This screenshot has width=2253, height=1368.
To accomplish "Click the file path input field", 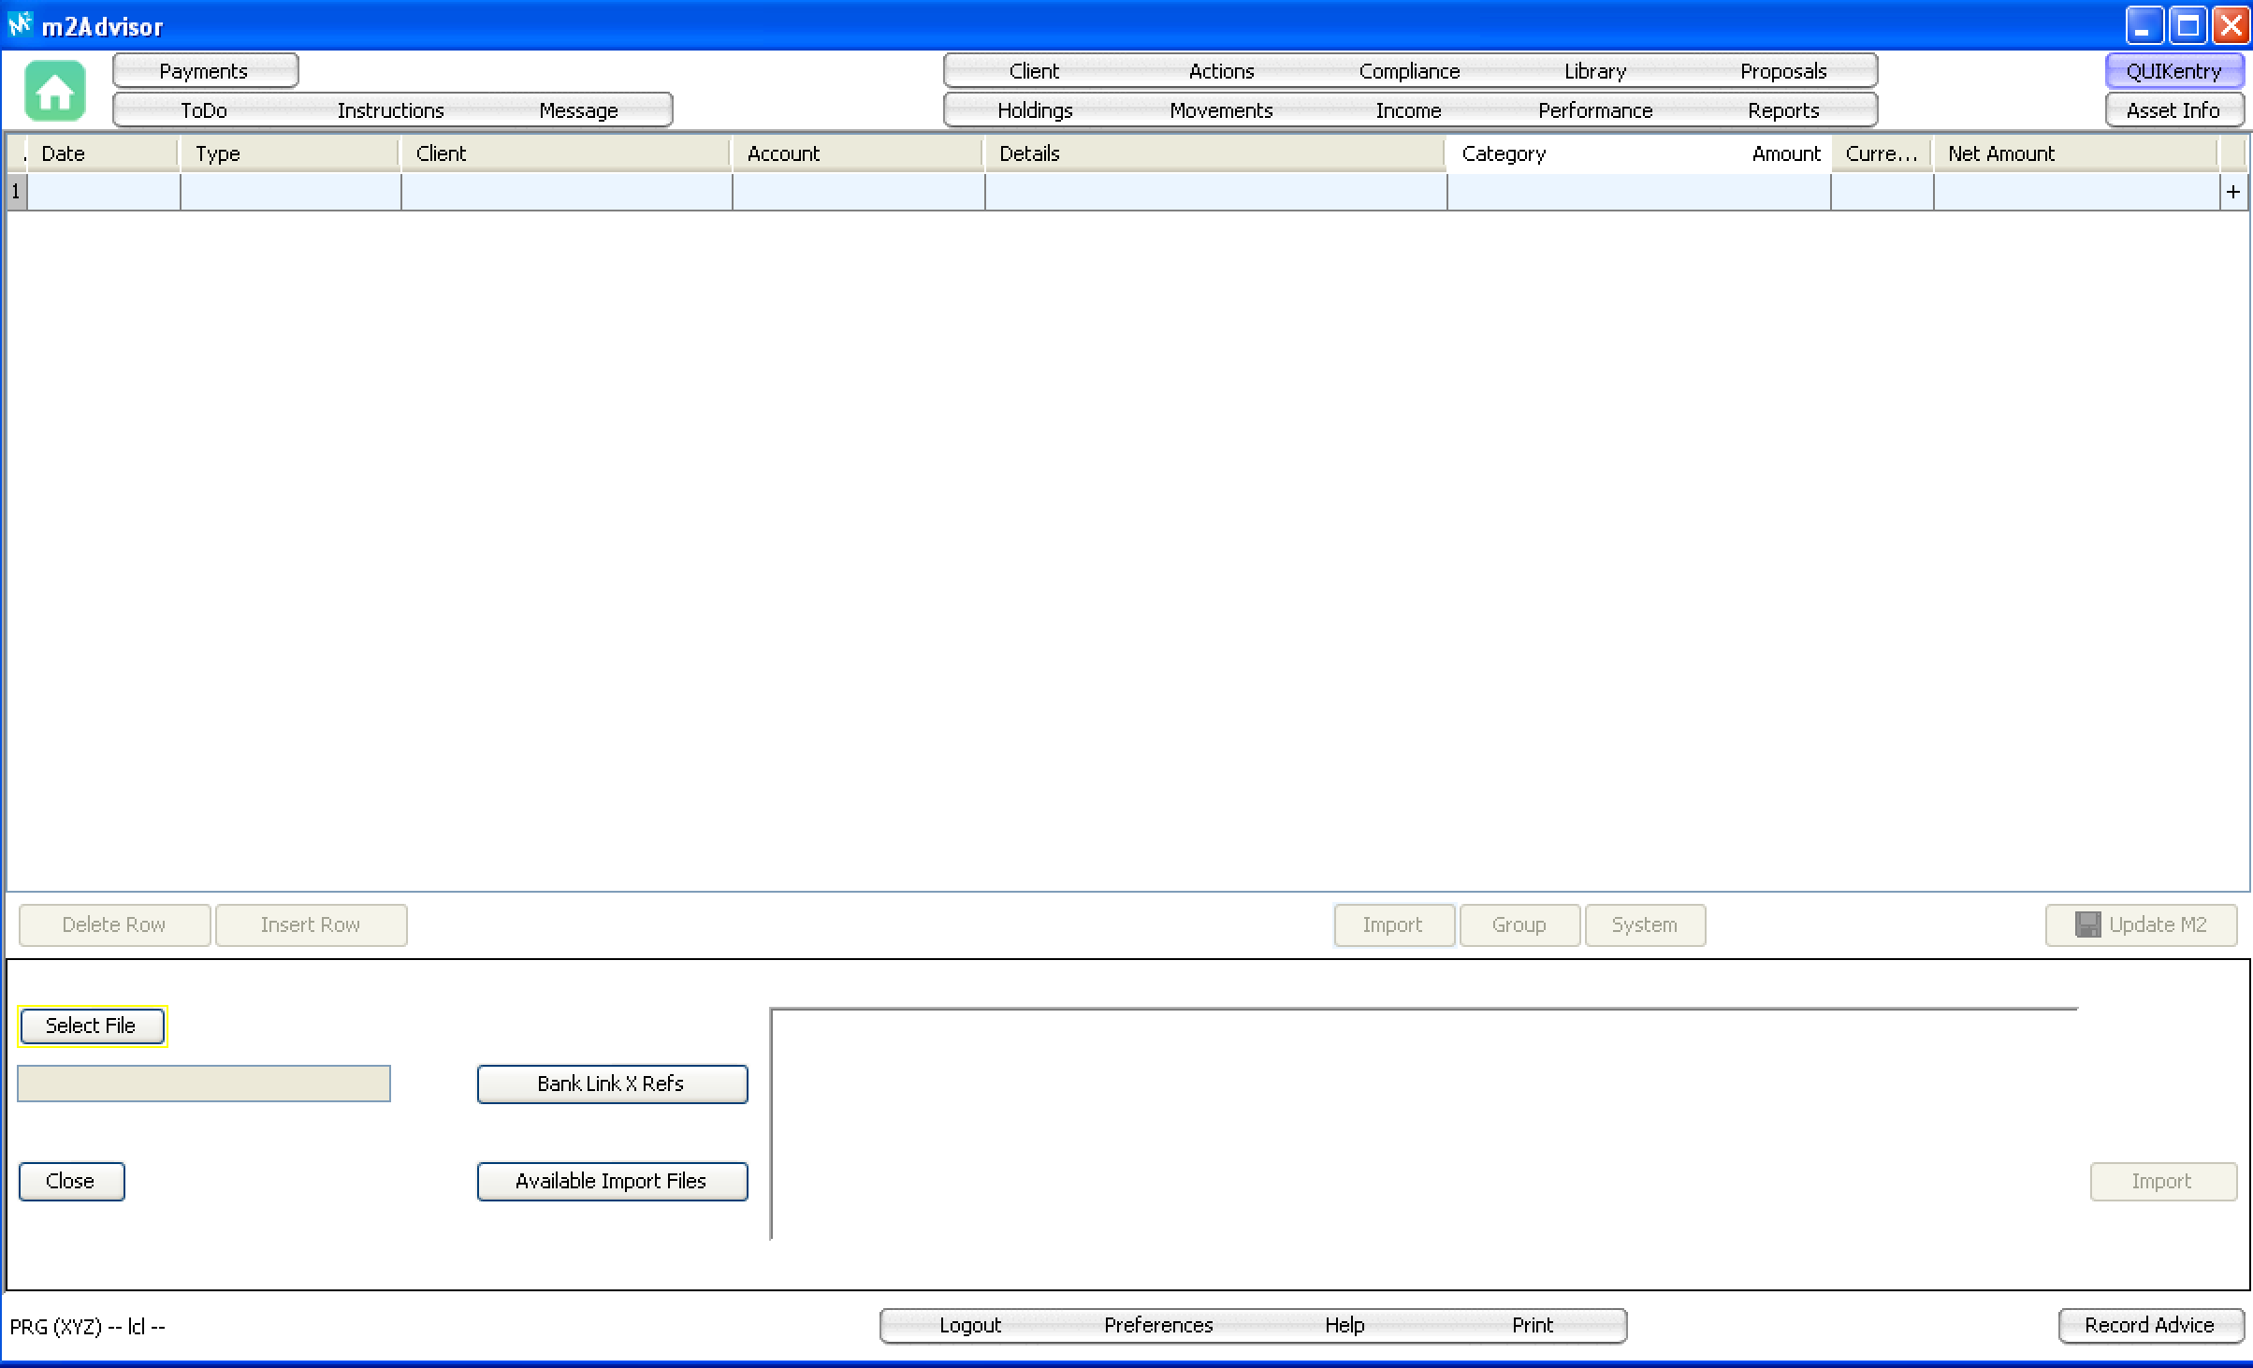I will coord(204,1084).
